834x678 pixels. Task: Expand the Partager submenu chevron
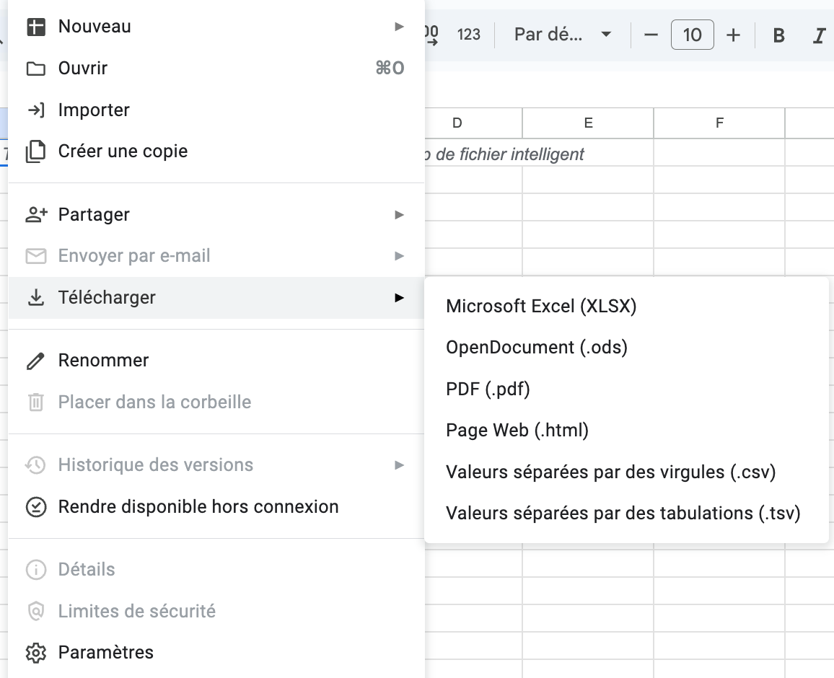(399, 214)
